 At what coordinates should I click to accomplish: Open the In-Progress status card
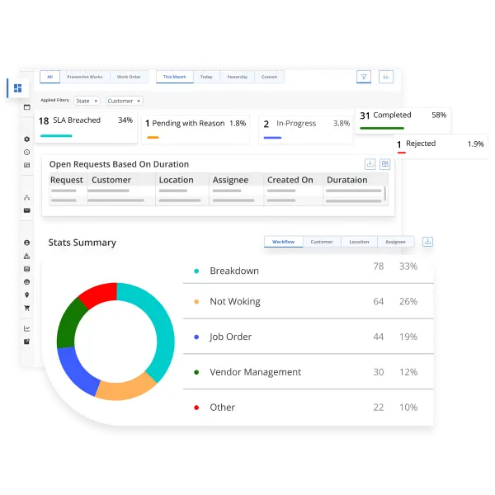[x=305, y=130]
